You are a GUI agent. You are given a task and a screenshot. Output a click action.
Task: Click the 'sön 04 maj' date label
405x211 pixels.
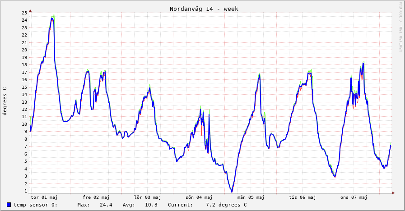(199, 197)
